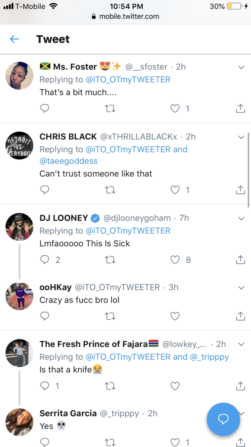
Task: Open replies on DJ LOONEY's tweet
Action: [x=45, y=259]
